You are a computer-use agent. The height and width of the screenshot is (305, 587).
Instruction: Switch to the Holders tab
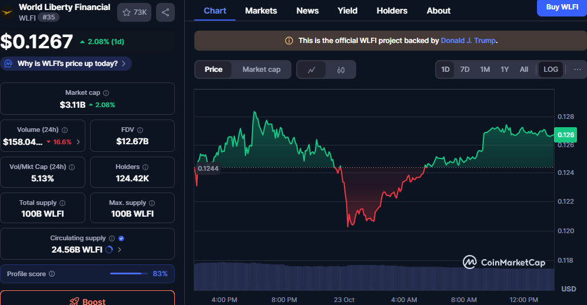click(392, 11)
